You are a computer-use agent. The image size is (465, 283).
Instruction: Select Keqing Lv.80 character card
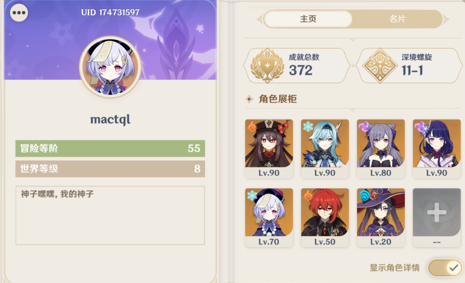[381, 149]
